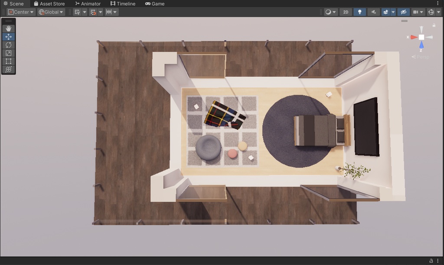This screenshot has width=444, height=265.
Task: Expand scene camera dropdown arrow
Action: [x=421, y=12]
